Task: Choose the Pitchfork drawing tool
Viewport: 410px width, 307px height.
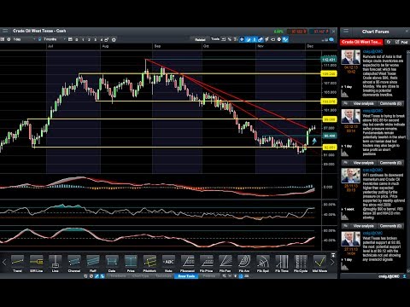Action: [x=149, y=264]
